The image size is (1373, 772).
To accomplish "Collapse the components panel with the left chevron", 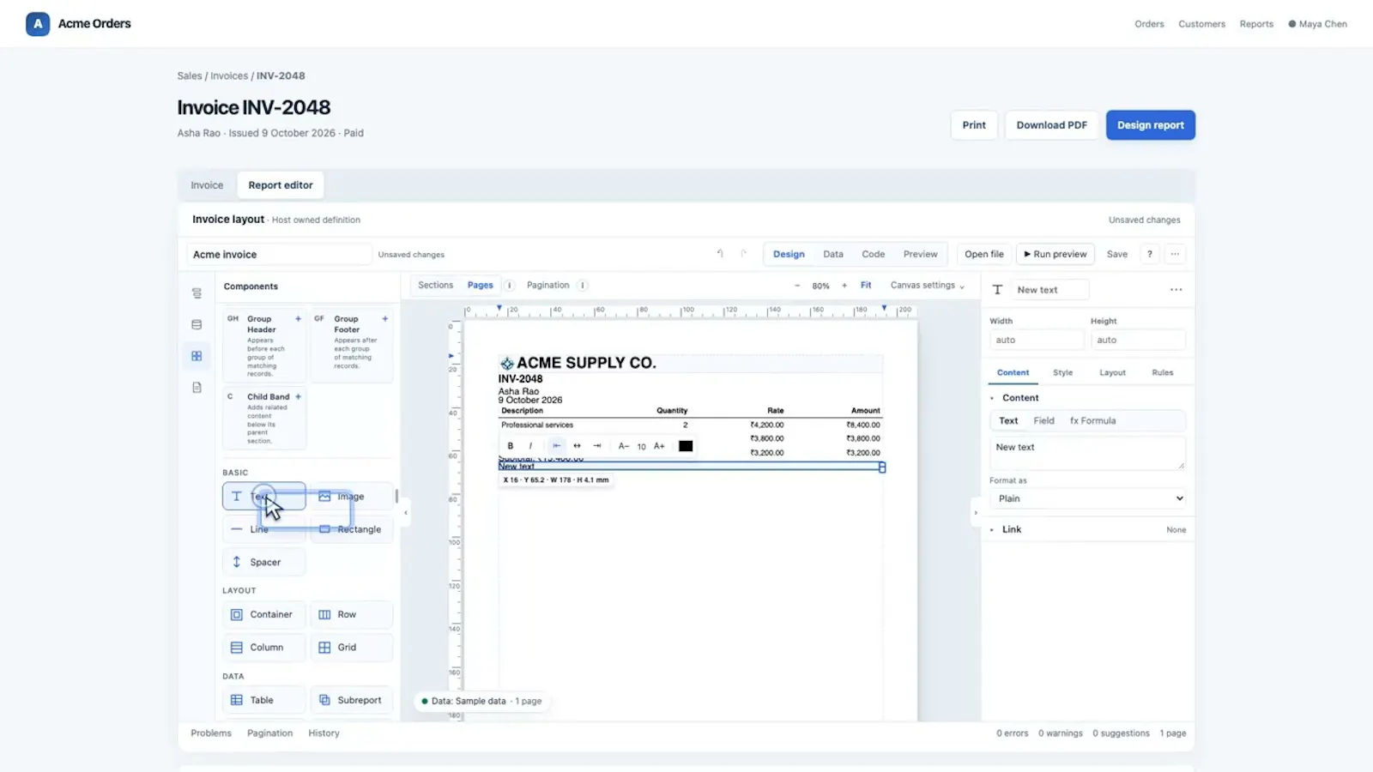I will coord(405,513).
